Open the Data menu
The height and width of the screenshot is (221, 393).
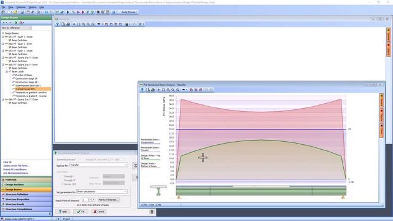pos(11,7)
